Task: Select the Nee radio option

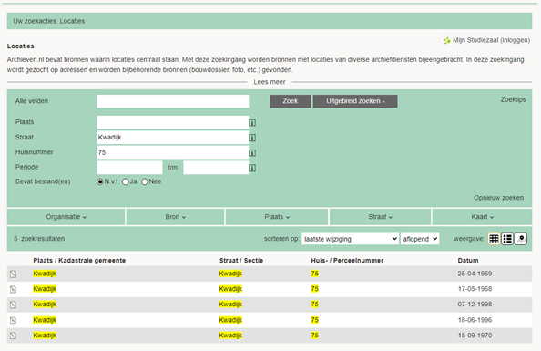Action: tap(145, 181)
